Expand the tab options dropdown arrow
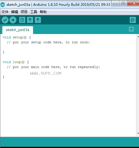 (x=131, y=29)
